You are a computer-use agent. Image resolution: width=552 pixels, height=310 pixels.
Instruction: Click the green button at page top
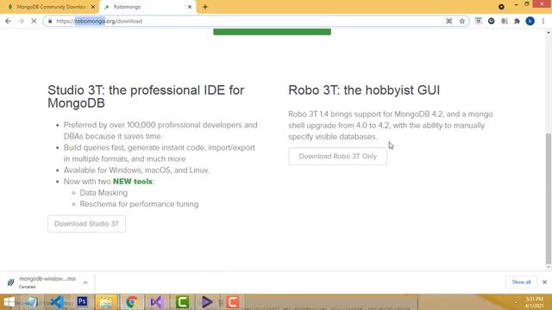(273, 32)
